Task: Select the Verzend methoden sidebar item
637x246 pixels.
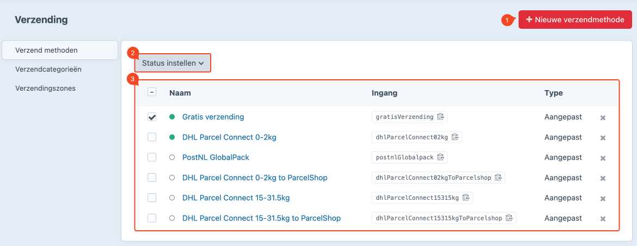Action: [x=46, y=50]
